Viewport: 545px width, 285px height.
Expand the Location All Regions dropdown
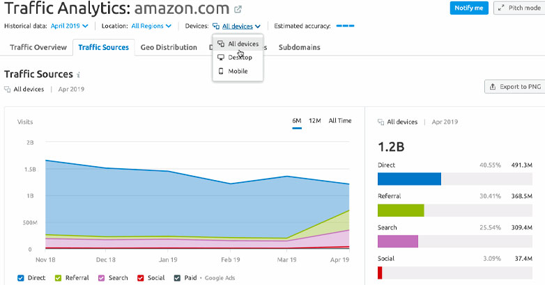[x=151, y=26]
